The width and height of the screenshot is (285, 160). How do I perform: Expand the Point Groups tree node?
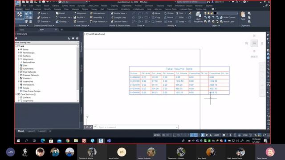pyautogui.click(x=19, y=52)
